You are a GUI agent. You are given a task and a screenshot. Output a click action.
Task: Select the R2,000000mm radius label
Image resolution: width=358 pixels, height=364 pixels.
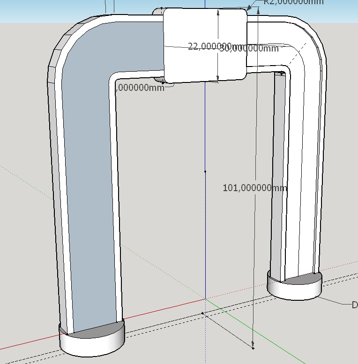294,2
